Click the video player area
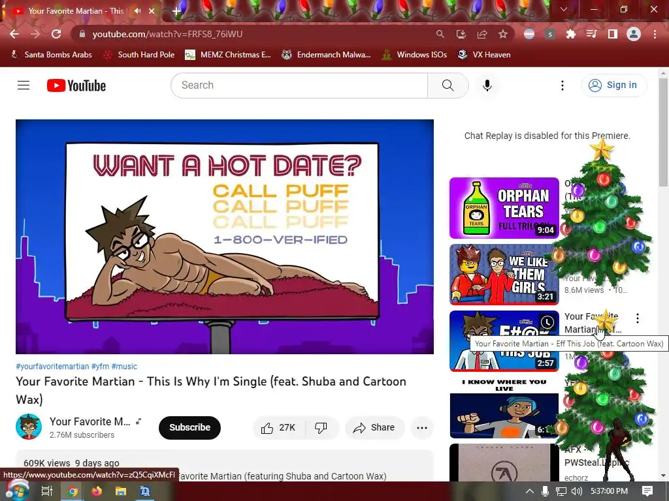The image size is (669, 501). [225, 236]
